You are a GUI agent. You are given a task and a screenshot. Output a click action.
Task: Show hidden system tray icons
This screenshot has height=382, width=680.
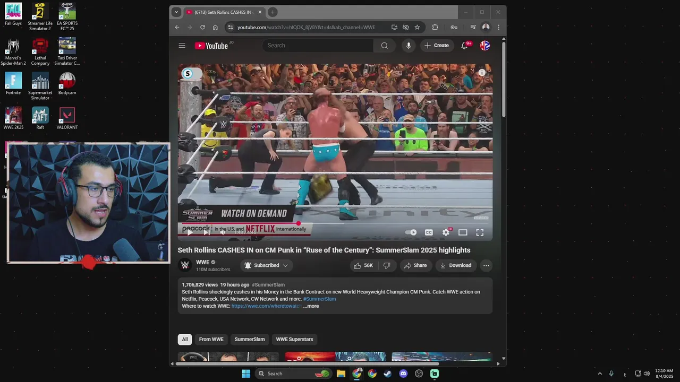pos(600,374)
